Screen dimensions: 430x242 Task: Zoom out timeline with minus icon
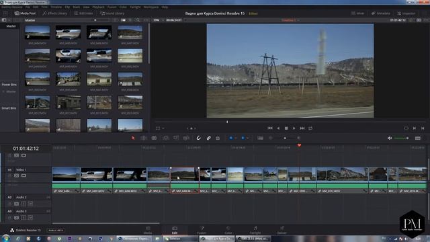271,138
